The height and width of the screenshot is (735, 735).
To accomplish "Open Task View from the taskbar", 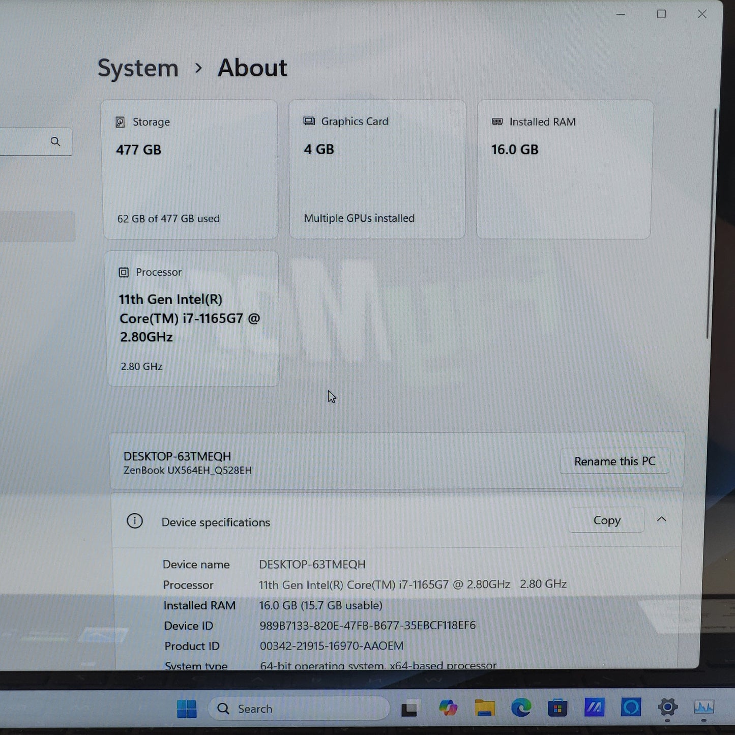I will tap(410, 709).
